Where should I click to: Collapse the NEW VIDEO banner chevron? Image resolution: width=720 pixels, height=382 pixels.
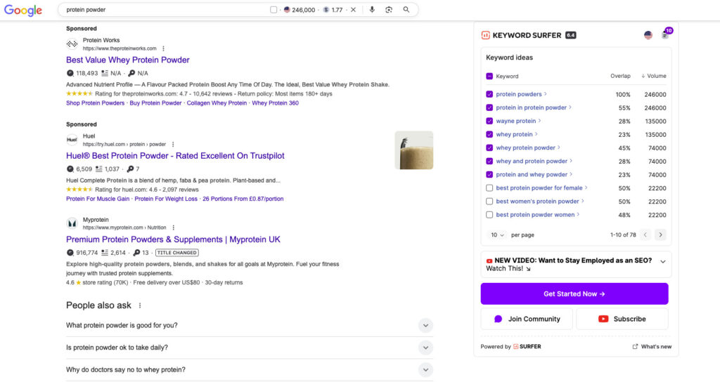point(663,261)
